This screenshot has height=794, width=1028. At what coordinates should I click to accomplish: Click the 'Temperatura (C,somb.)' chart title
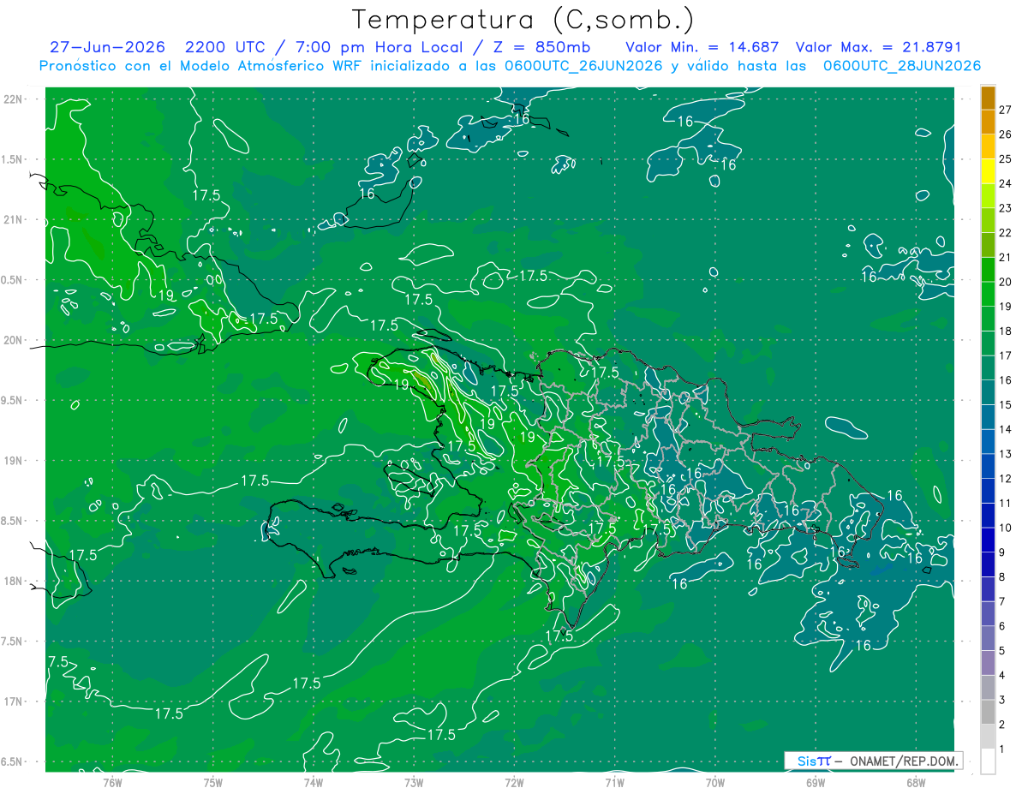(x=523, y=20)
